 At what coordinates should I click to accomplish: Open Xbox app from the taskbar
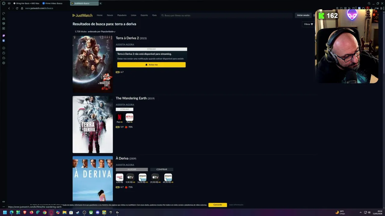91,212
